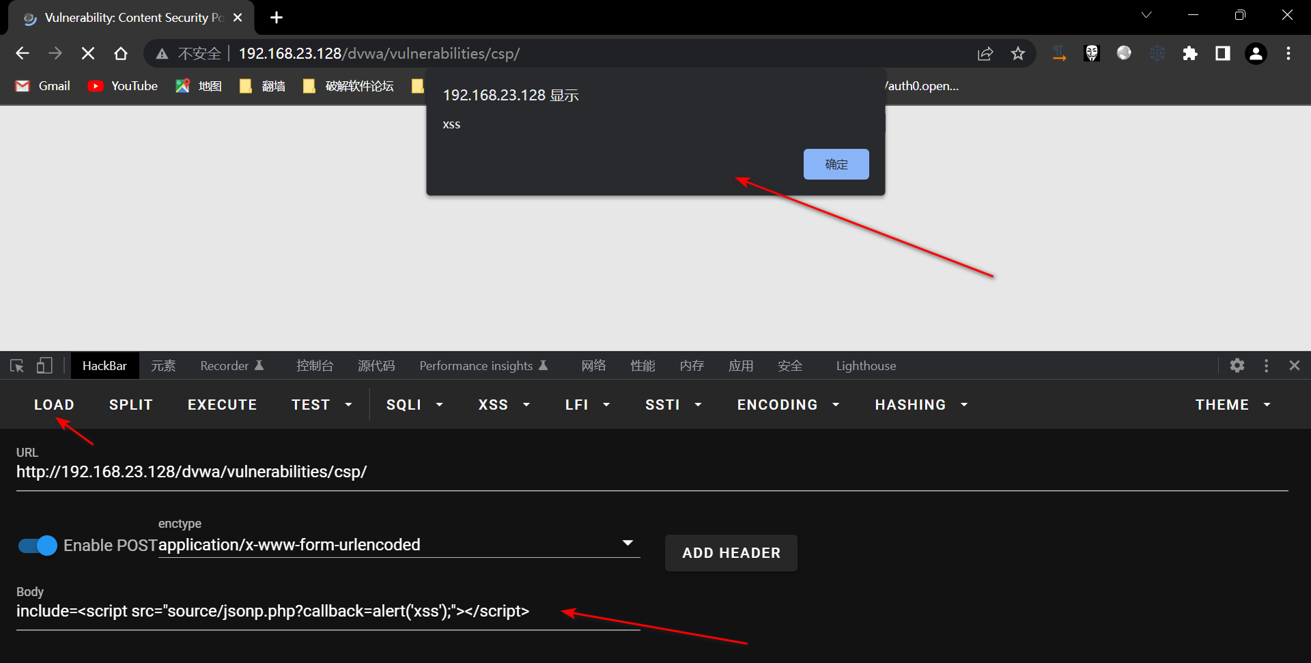Stop loading the page

(88, 53)
